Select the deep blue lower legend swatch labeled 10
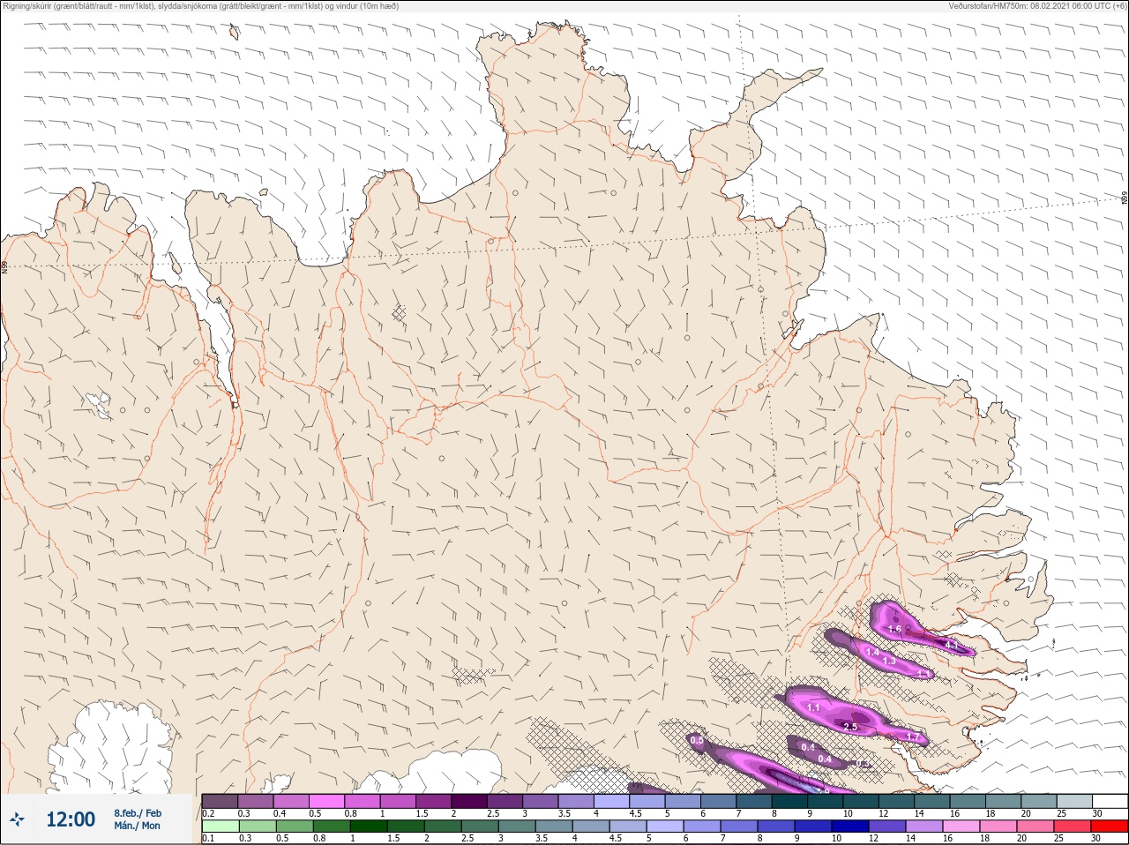 coord(850,826)
